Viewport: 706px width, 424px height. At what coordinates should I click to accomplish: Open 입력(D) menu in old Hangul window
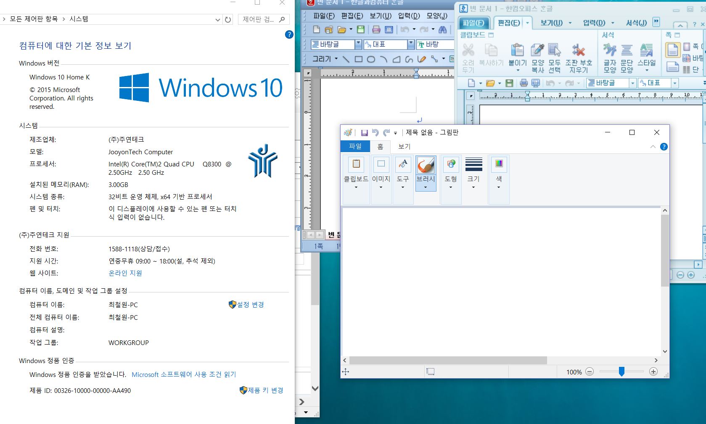(409, 16)
